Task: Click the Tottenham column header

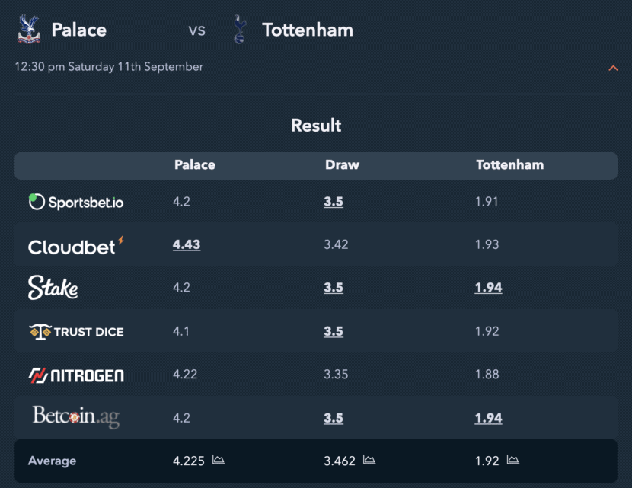Action: coord(510,164)
